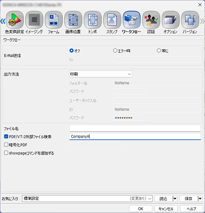Open the 出力方法 dropdown showing 印刷
205x213 pixels.
tap(101, 74)
